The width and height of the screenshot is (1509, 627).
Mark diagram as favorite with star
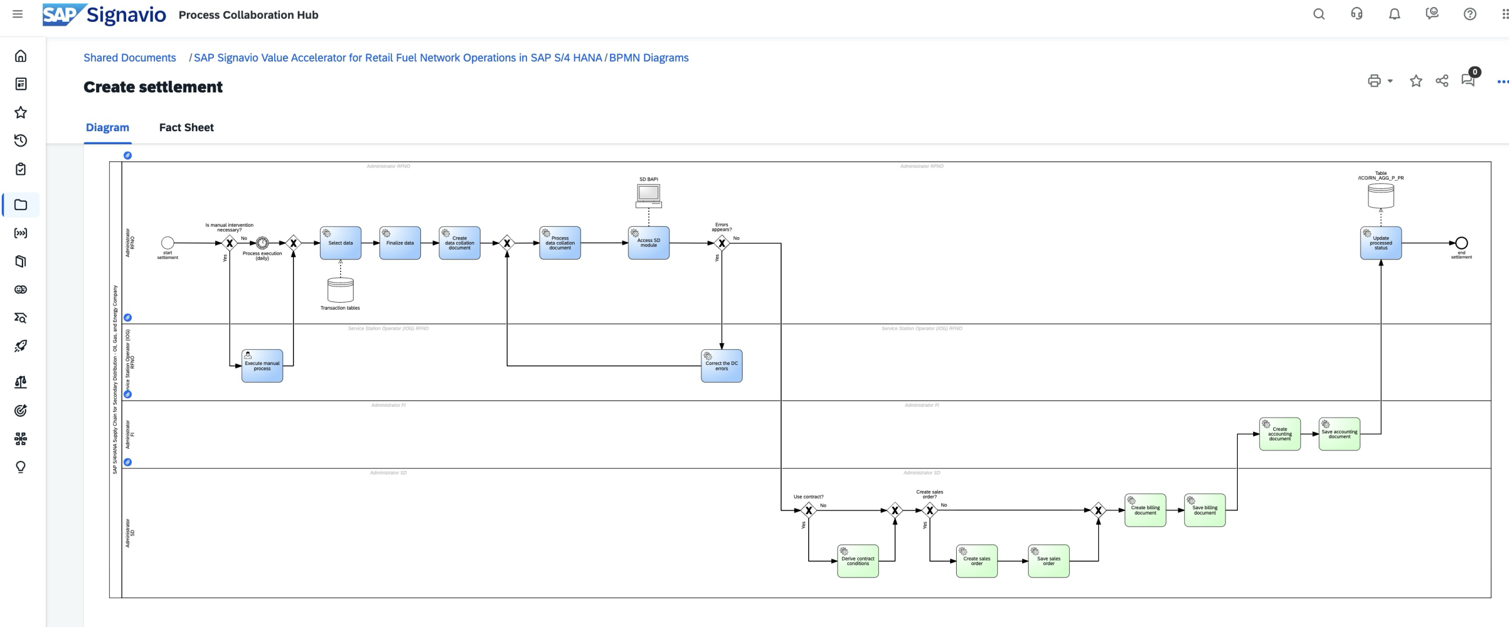pyautogui.click(x=1416, y=81)
